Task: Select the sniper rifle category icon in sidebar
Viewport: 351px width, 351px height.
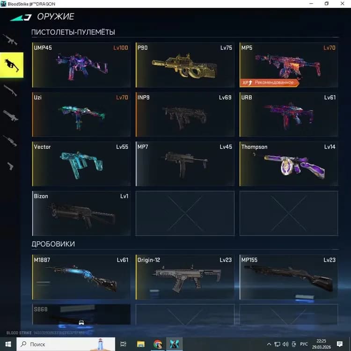Action: click(x=10, y=141)
